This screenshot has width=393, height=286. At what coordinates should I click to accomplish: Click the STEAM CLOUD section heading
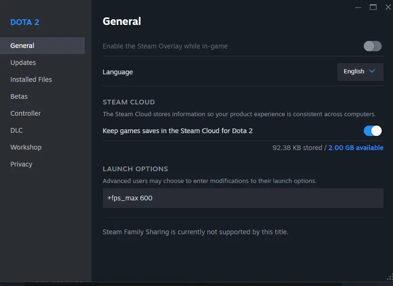coord(129,102)
